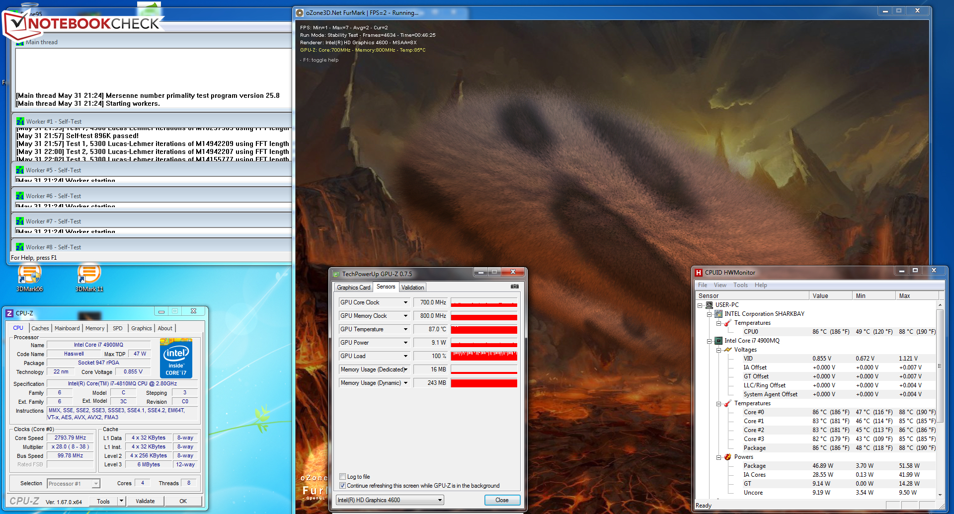This screenshot has width=954, height=514.
Task: Click the Worker #8 Self-Test window icon
Action: tap(20, 247)
